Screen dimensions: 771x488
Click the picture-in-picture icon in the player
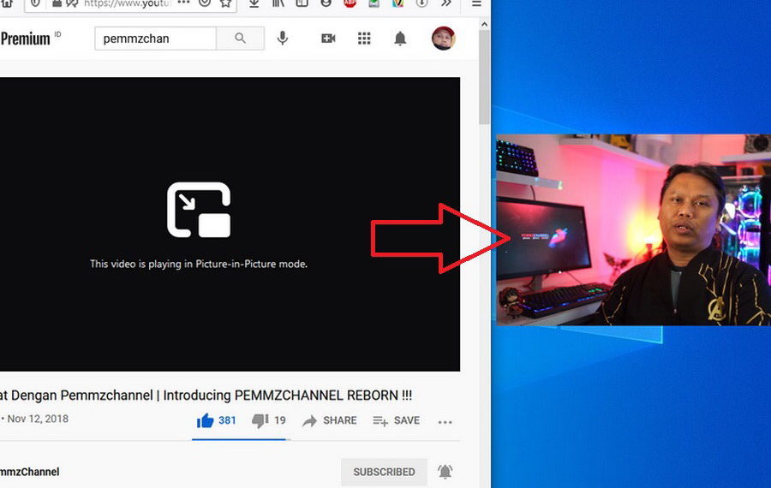(199, 210)
